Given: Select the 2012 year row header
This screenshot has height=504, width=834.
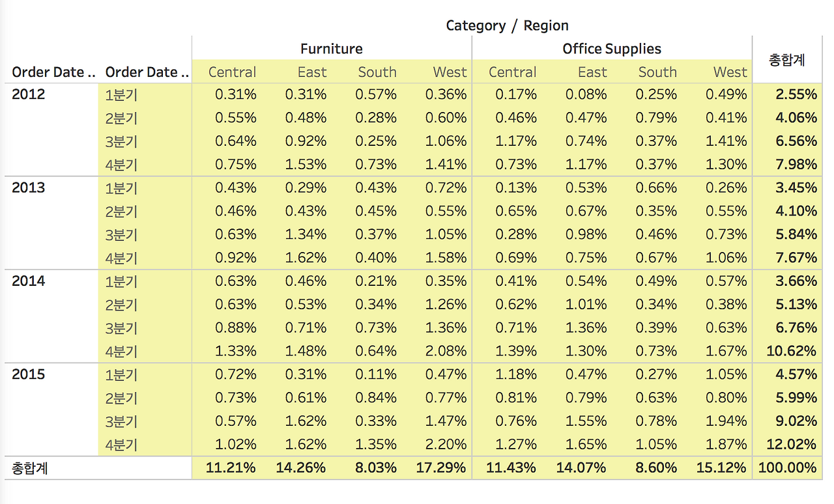Looking at the screenshot, I should [29, 94].
